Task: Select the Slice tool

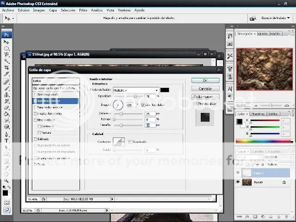Action: tap(6, 74)
